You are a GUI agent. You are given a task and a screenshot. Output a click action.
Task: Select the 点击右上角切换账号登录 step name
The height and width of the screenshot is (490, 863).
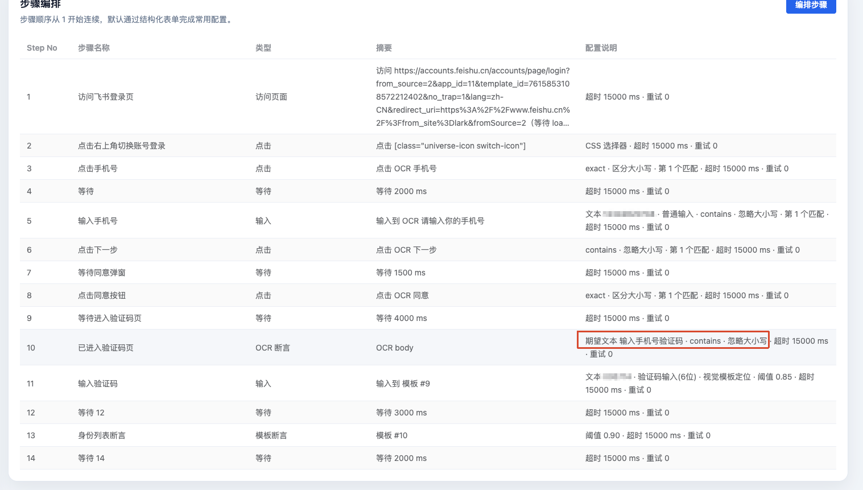click(x=122, y=146)
